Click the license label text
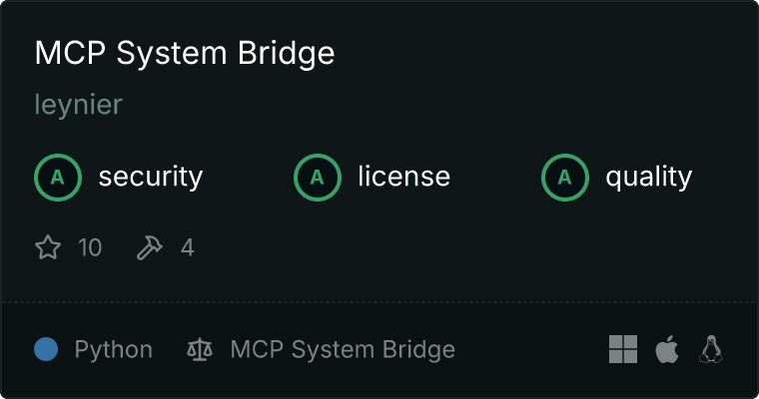The width and height of the screenshot is (759, 399). coord(404,176)
